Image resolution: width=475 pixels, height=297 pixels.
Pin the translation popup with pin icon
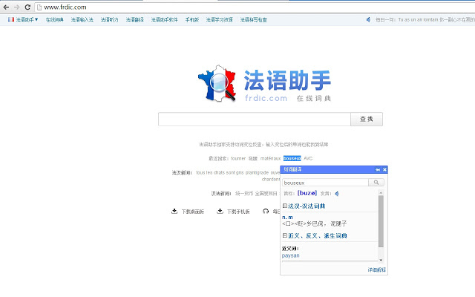(378, 170)
